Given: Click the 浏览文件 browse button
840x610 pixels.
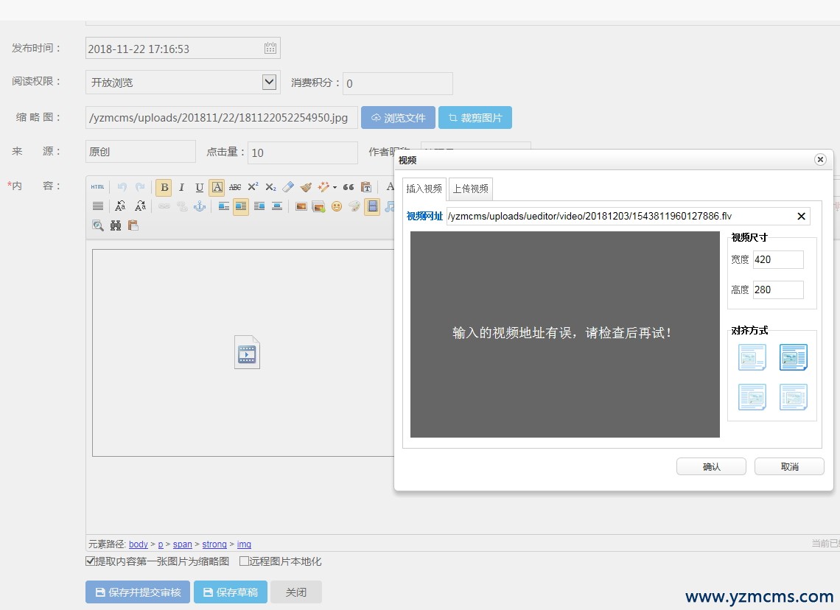Looking at the screenshot, I should tap(398, 117).
